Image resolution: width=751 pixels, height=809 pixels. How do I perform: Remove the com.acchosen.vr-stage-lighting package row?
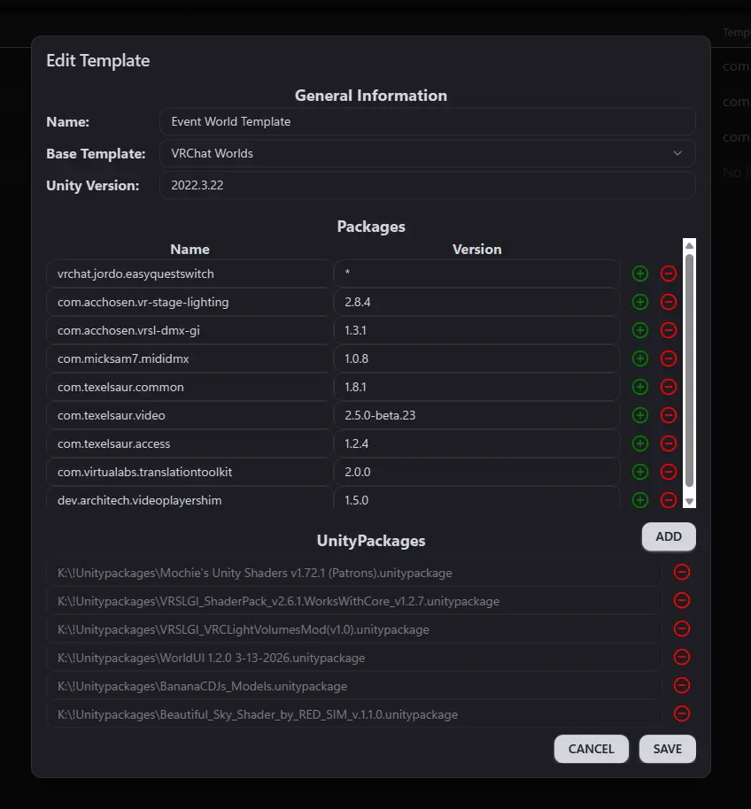pos(669,302)
